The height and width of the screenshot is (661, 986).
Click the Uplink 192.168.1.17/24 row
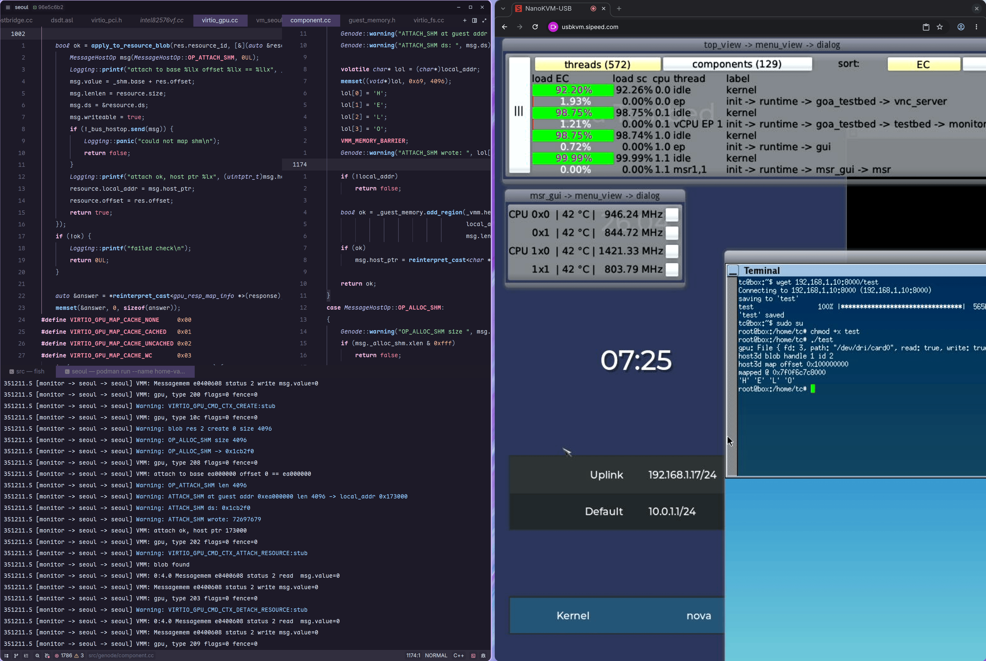pos(617,475)
